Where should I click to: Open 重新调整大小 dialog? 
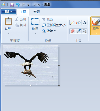54,25
